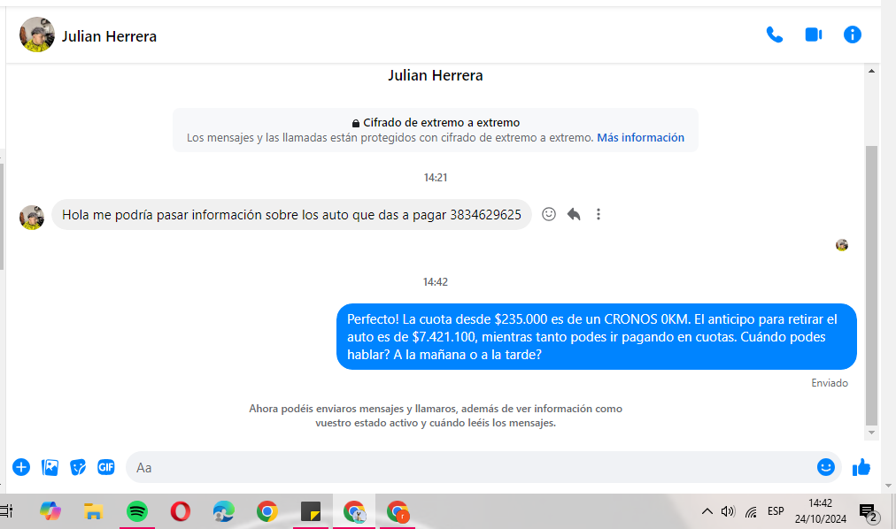Choose a sticker to send

[x=78, y=467]
